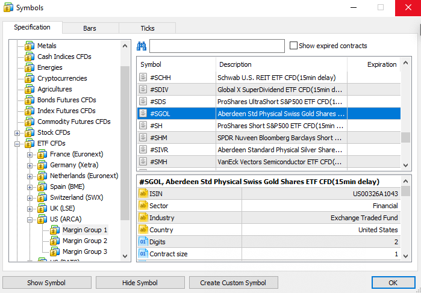Click symbol list scrollbar down arrow
The image size is (421, 293).
point(406,165)
